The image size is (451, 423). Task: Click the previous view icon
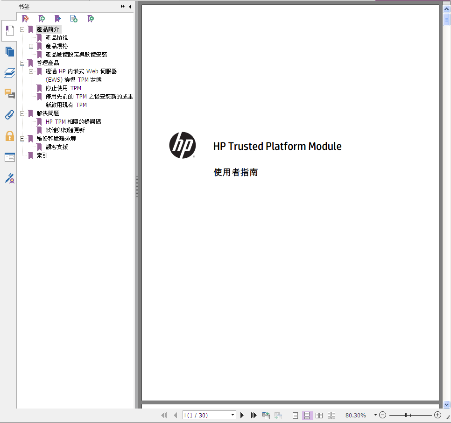[266, 415]
